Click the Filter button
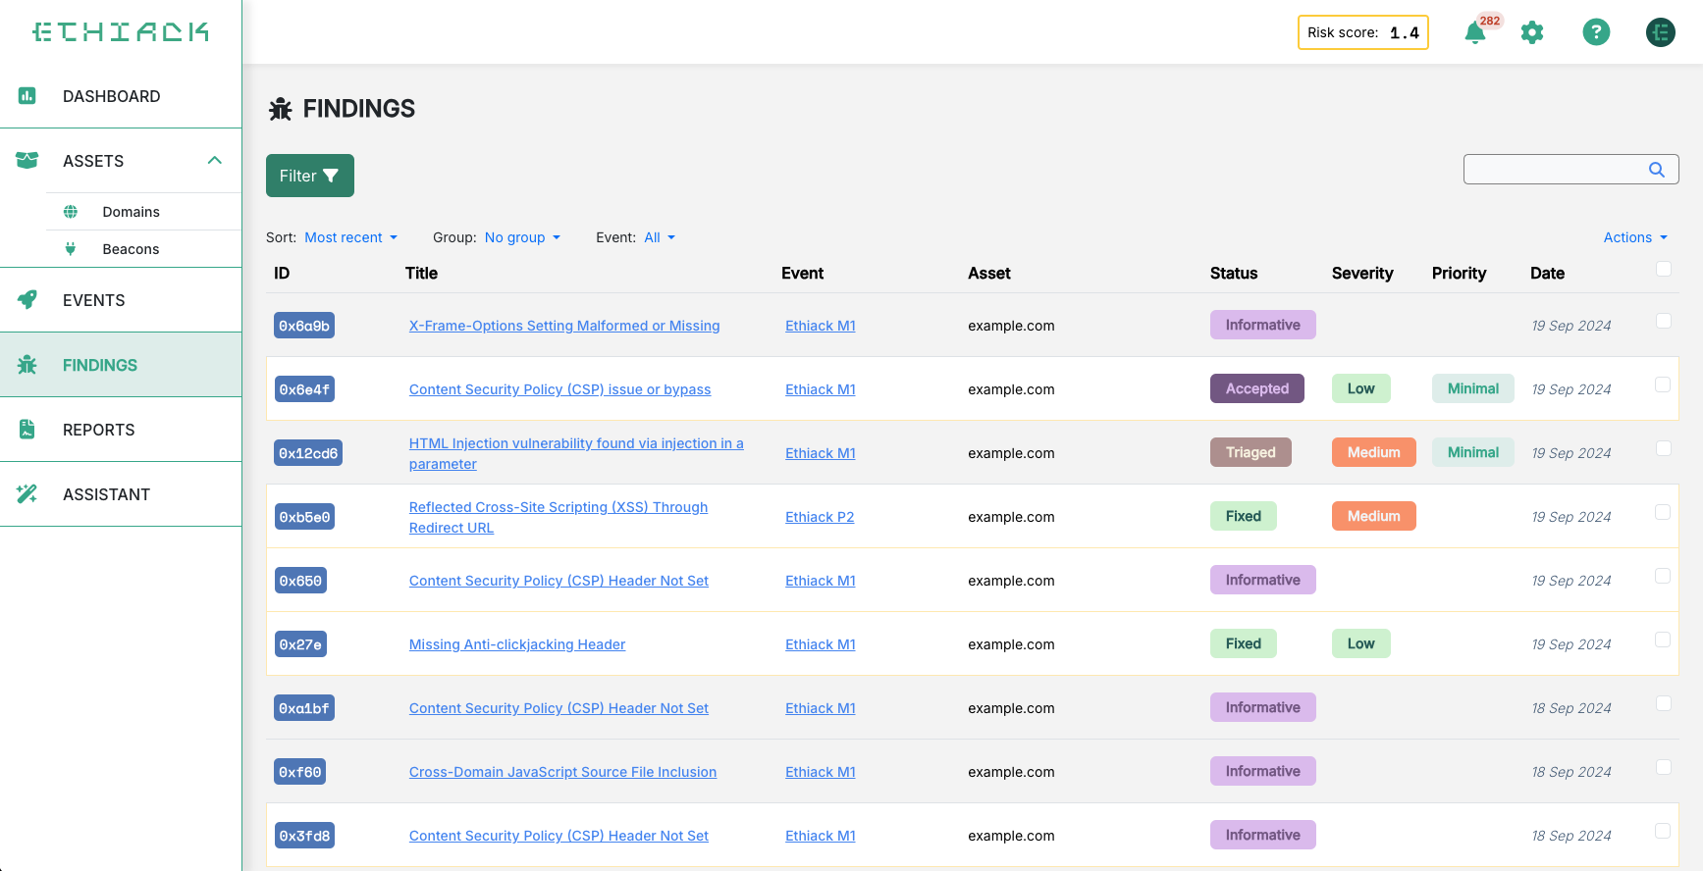Screen dimensions: 1703x871 (310, 176)
